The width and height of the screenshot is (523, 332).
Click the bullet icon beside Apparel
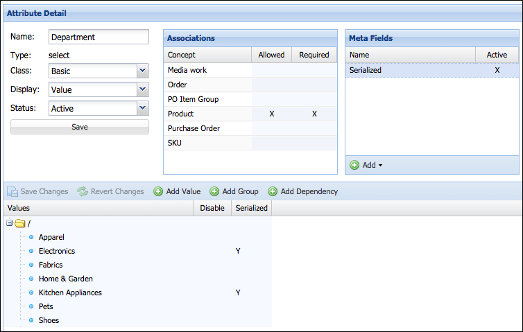point(31,237)
